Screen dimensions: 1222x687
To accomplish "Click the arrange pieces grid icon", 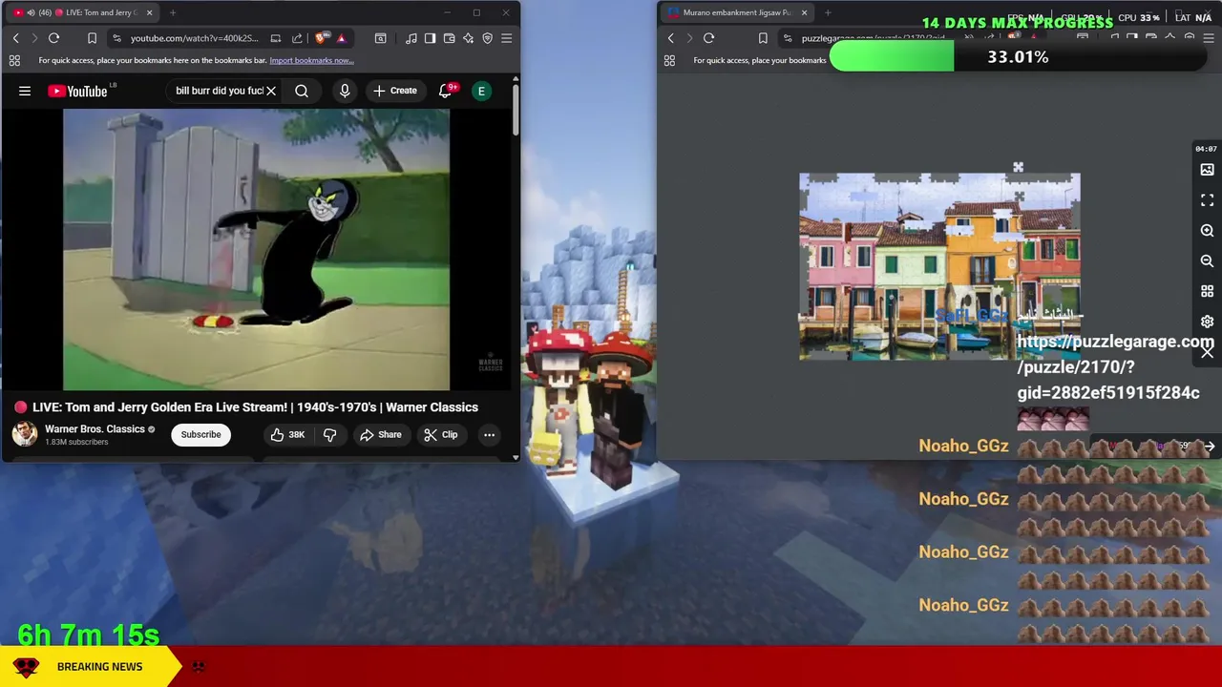I will (x=1207, y=291).
